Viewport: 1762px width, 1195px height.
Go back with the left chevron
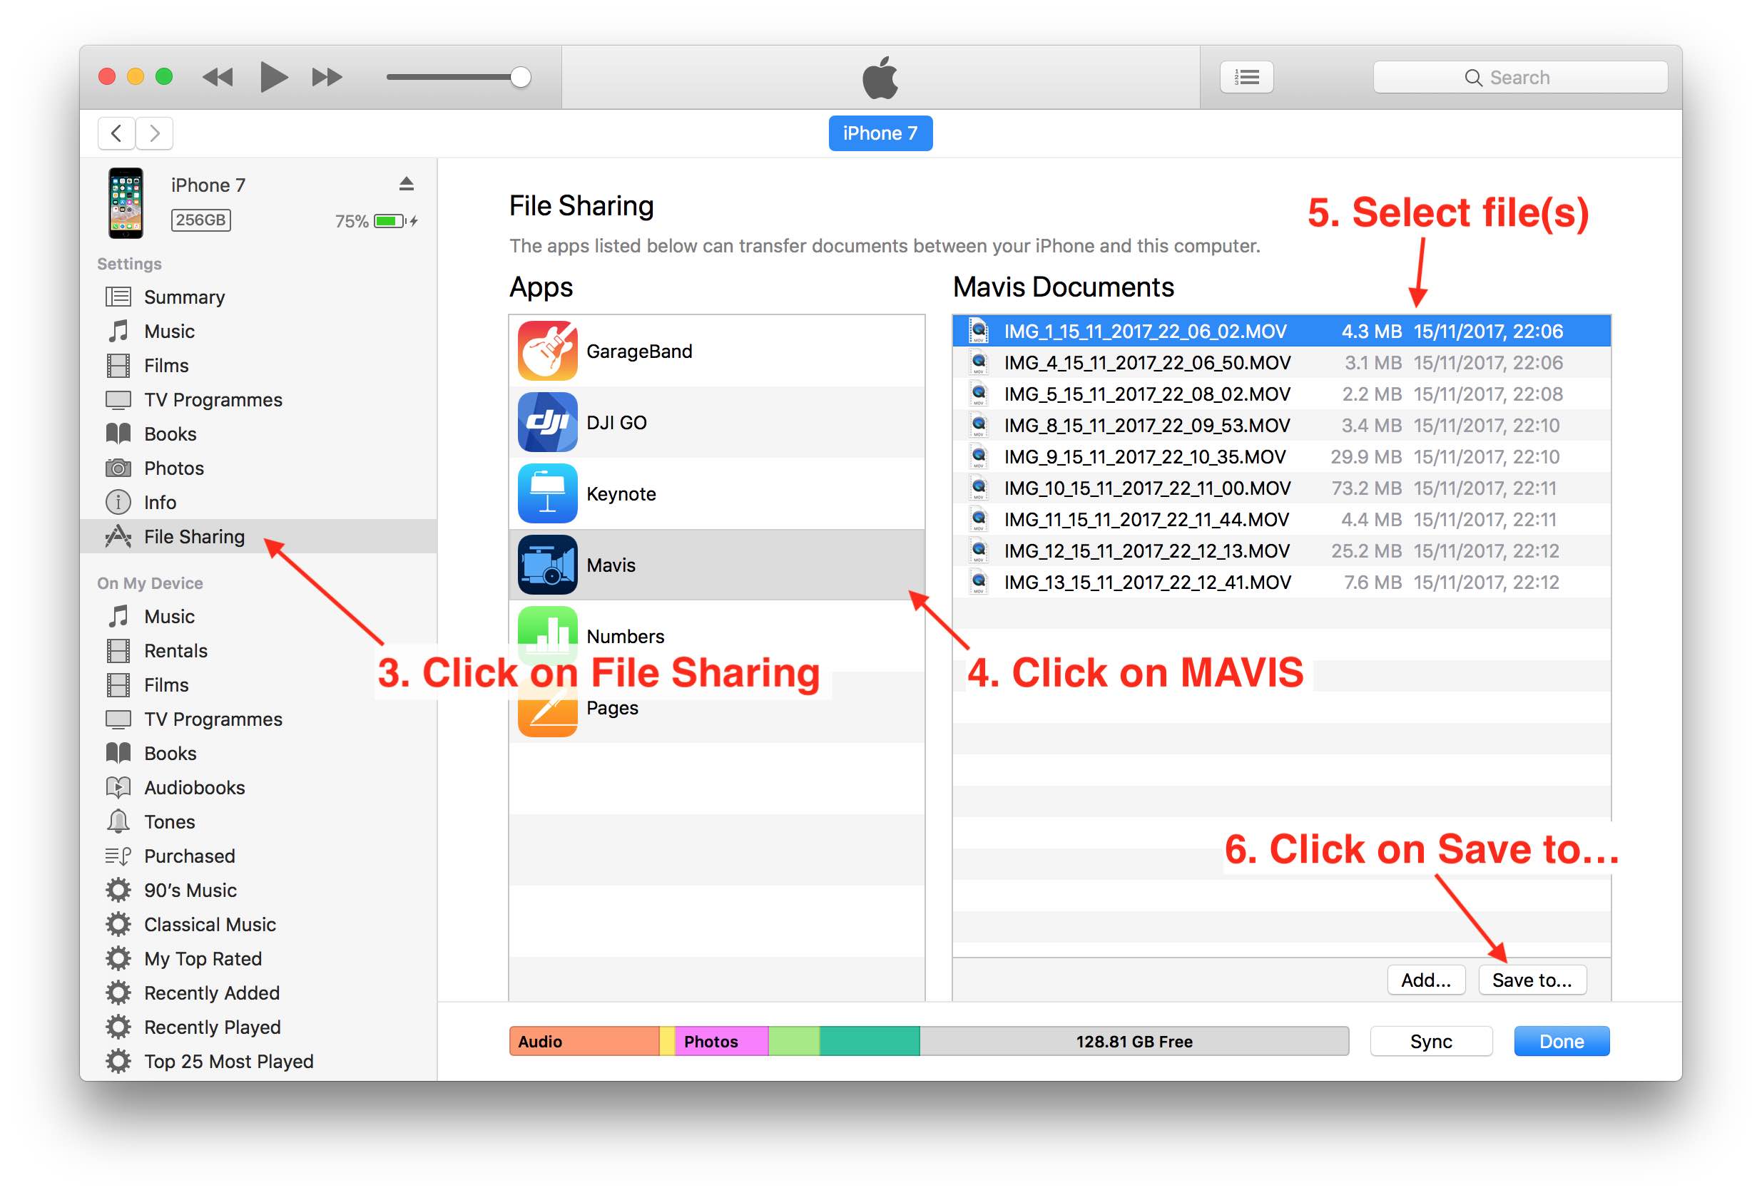(x=117, y=133)
